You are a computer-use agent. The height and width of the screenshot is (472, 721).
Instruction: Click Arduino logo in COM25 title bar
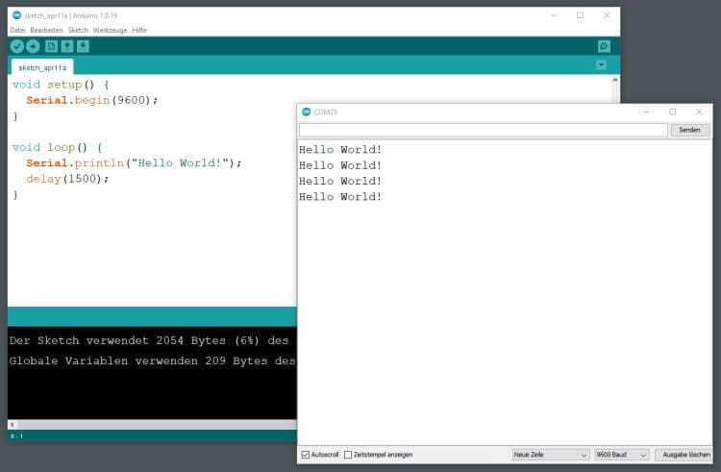pos(307,112)
